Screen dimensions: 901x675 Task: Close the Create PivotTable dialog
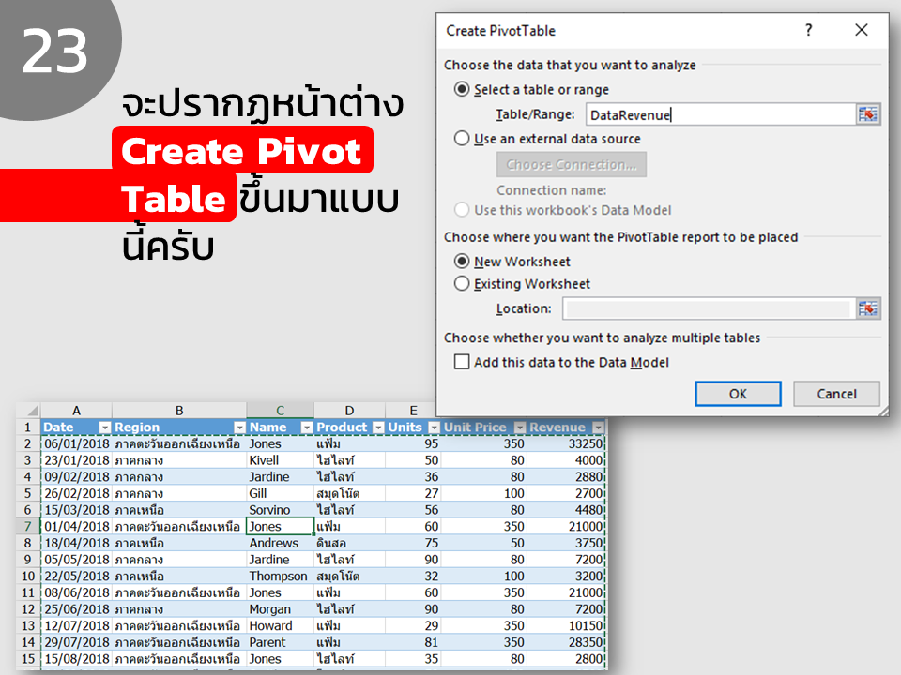click(861, 30)
